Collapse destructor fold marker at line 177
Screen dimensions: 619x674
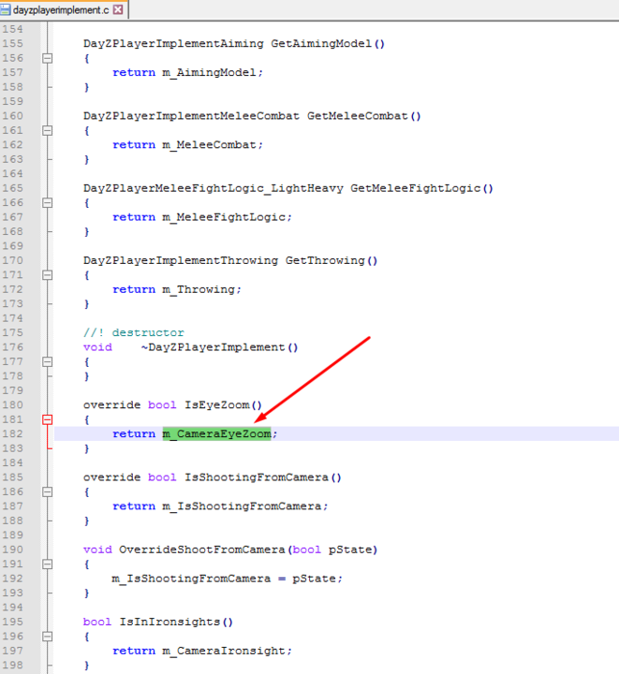[47, 361]
